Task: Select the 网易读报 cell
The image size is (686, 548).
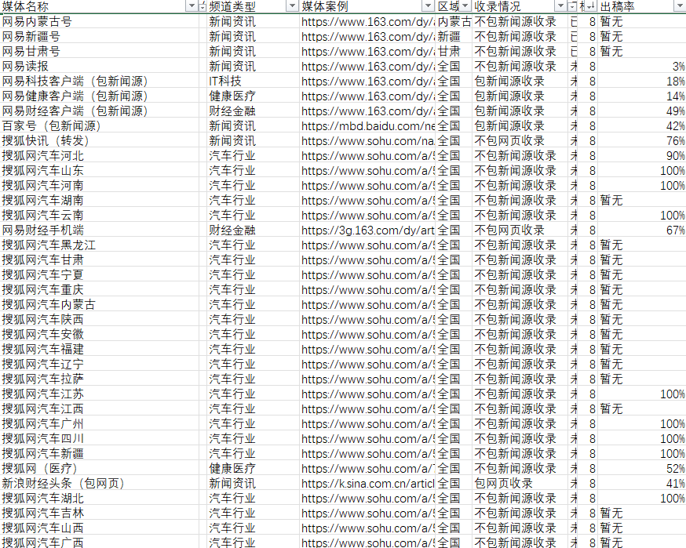Action: pos(100,66)
